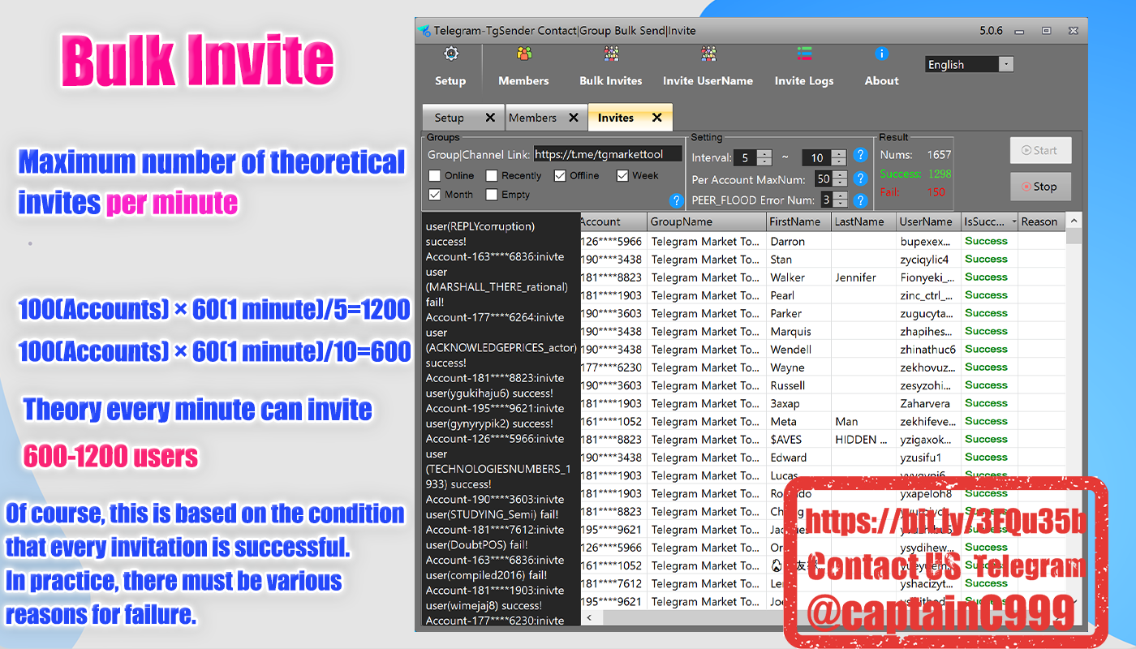Click the Per Account MaxNum stepper

(x=839, y=178)
